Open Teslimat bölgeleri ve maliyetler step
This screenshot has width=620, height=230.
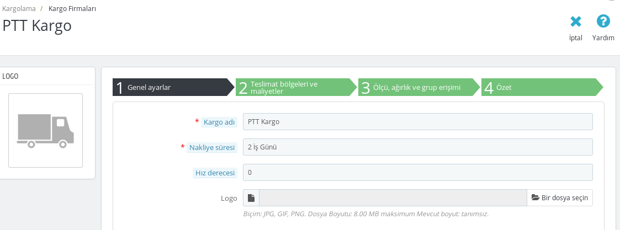coord(295,88)
